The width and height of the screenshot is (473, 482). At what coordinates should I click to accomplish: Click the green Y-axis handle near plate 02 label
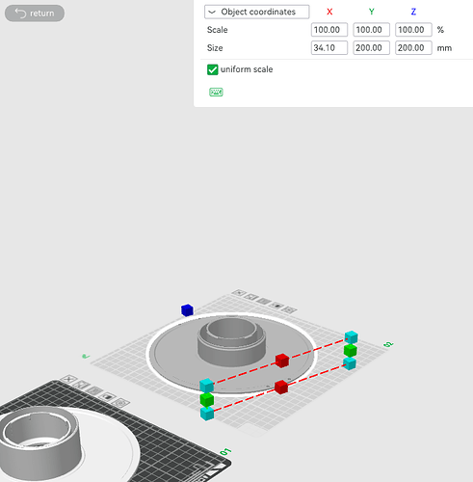tap(350, 351)
